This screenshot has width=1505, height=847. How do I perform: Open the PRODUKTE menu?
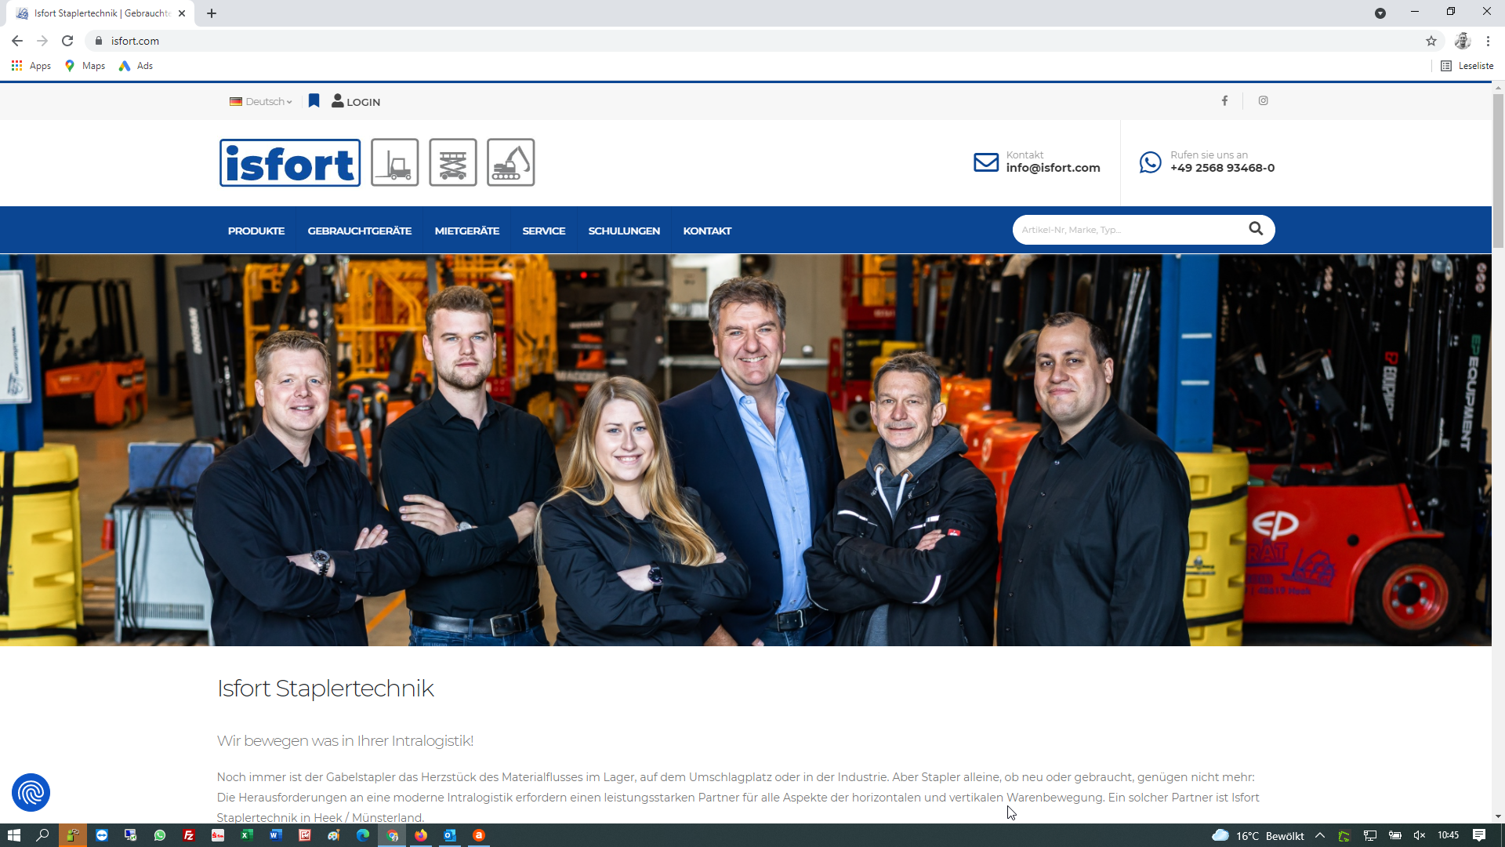point(256,231)
